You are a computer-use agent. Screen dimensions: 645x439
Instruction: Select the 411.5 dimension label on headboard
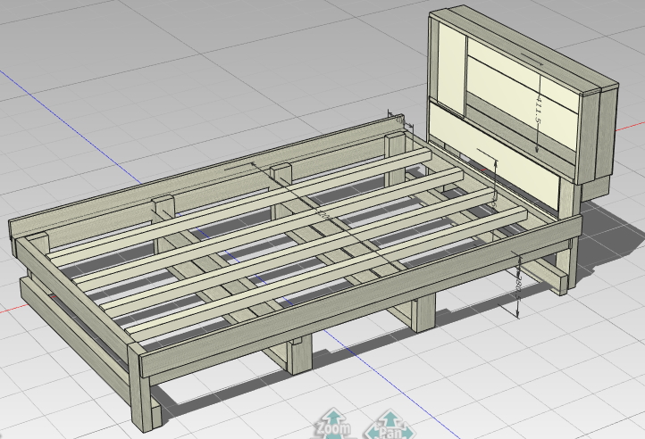[x=538, y=109]
